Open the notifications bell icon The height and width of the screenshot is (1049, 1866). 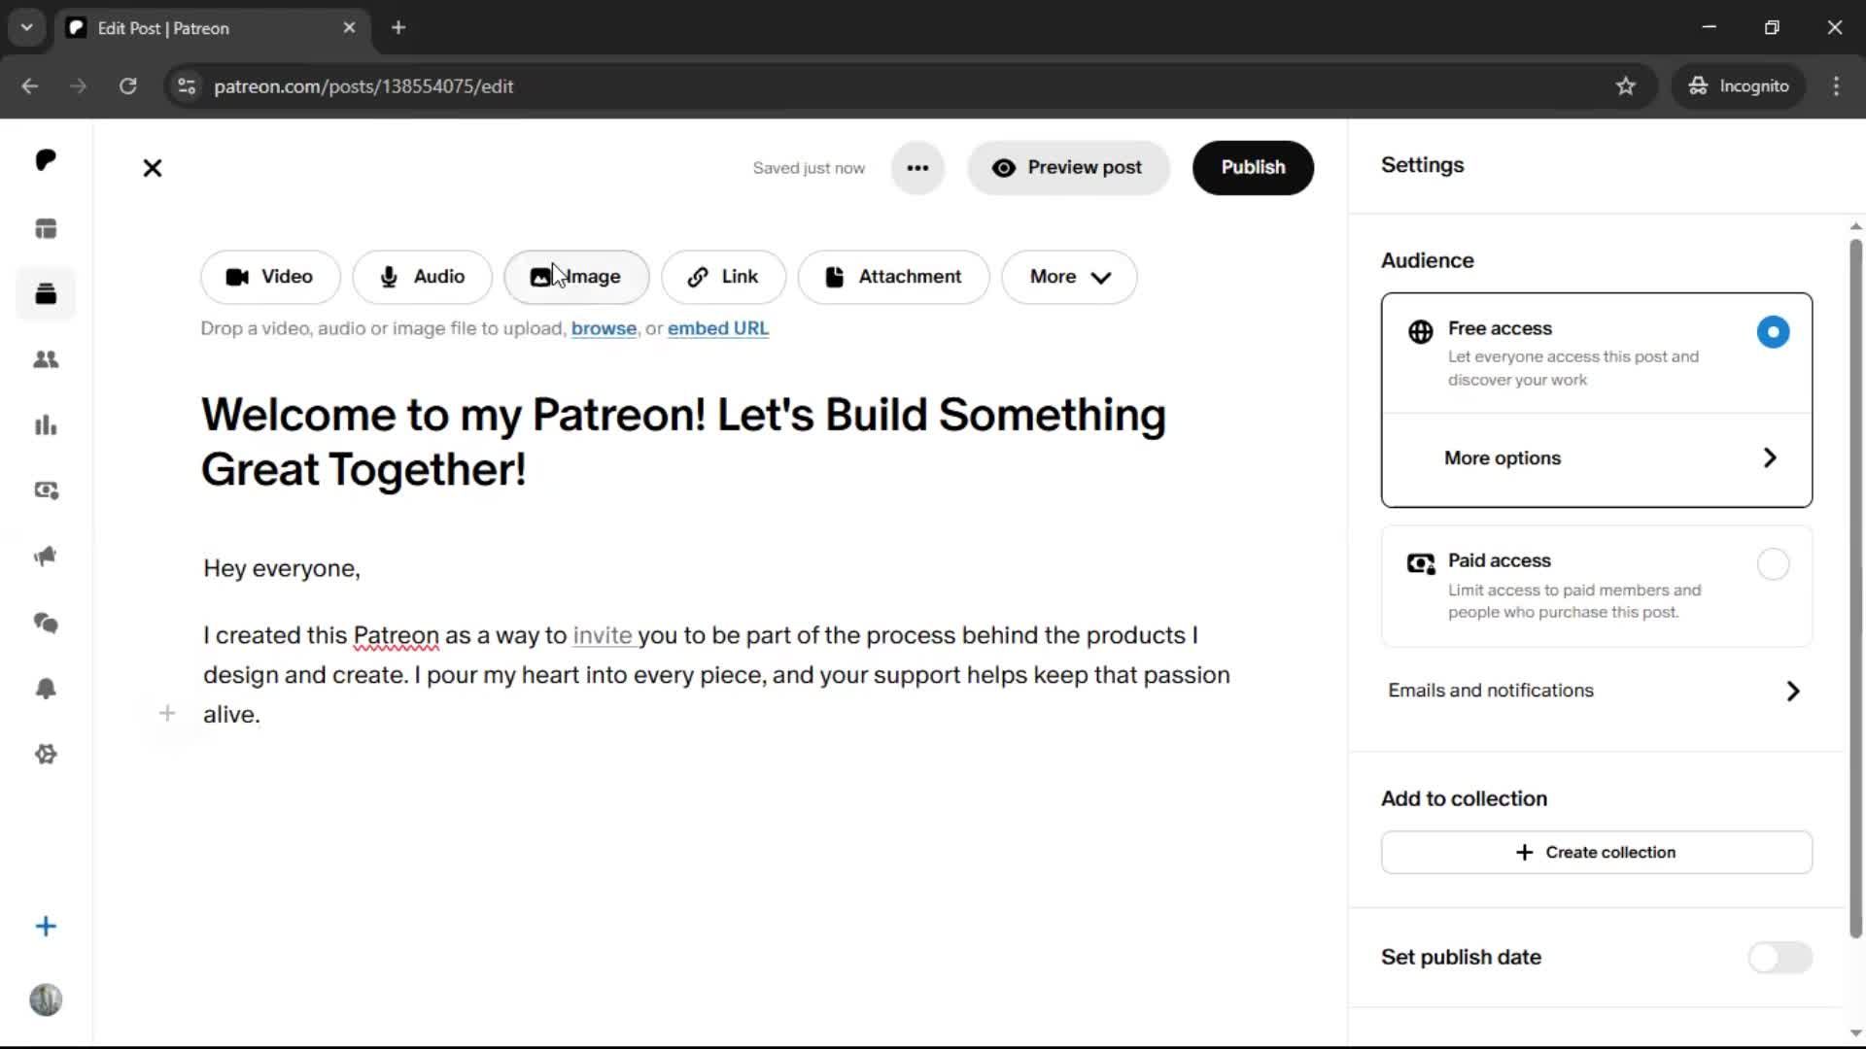46,689
